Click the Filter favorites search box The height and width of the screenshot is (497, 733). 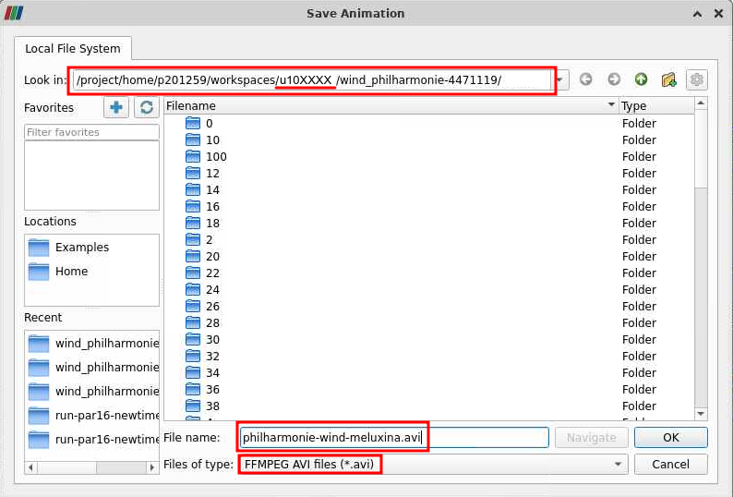point(91,132)
